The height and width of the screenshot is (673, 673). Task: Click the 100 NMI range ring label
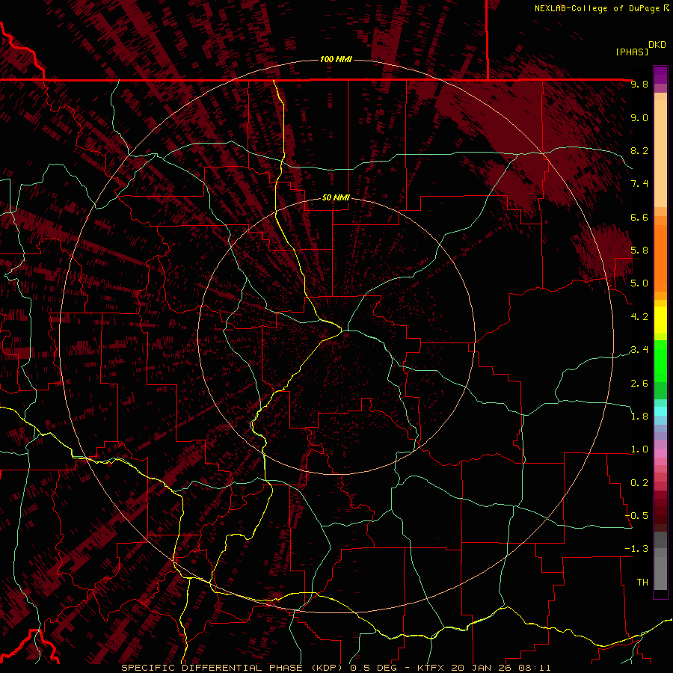[x=336, y=59]
